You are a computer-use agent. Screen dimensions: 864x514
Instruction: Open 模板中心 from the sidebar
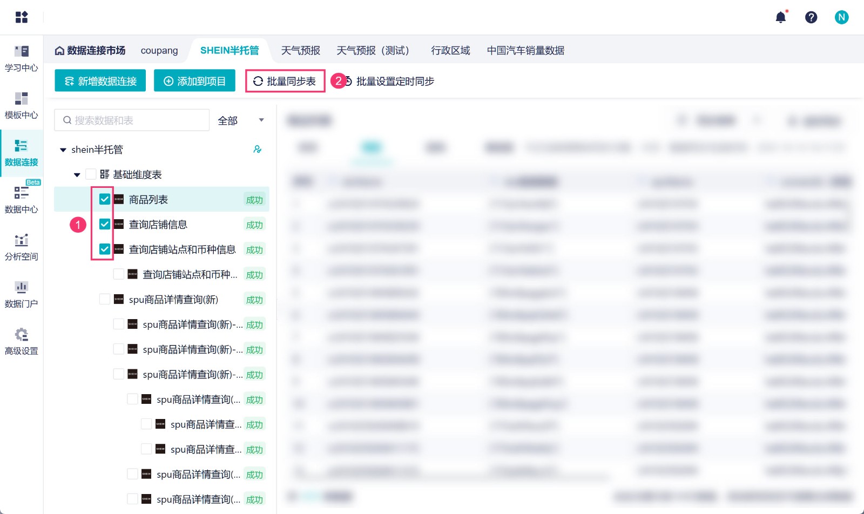point(22,106)
